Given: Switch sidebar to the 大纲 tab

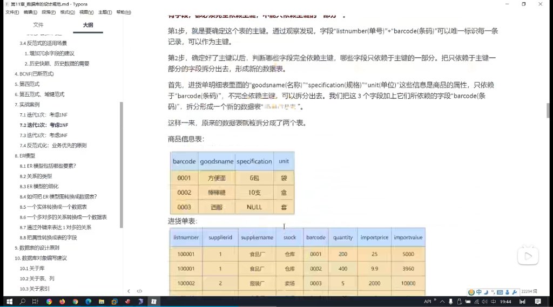Looking at the screenshot, I should click(88, 25).
